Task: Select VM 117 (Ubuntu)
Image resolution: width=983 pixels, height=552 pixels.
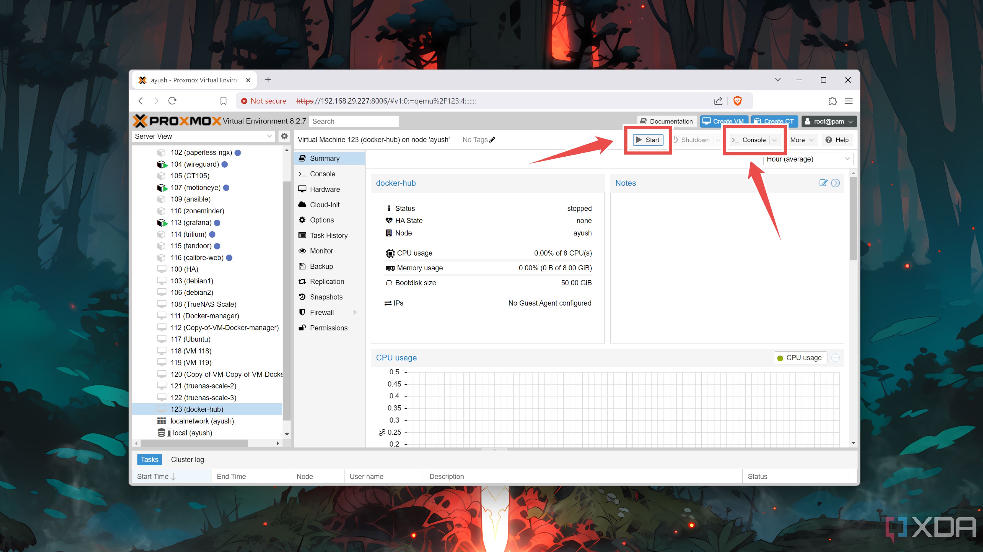Action: [x=190, y=339]
